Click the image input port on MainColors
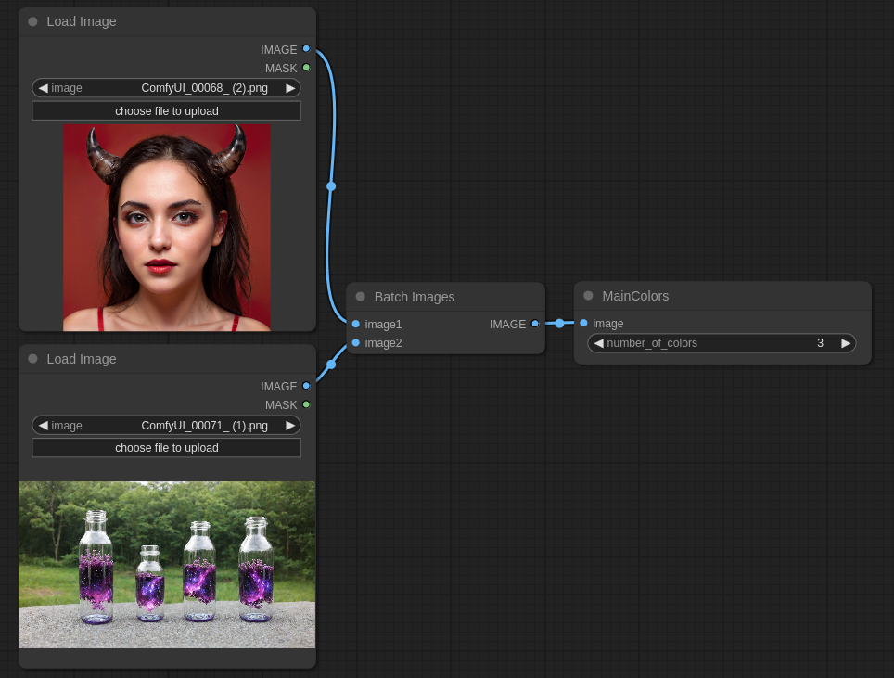The image size is (894, 678). click(x=583, y=323)
